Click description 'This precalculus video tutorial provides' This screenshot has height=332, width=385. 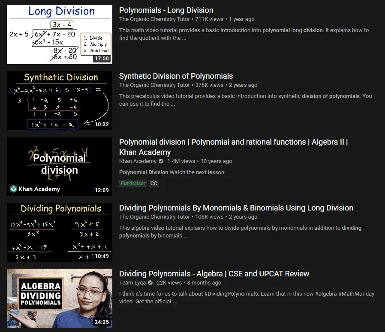[x=246, y=100]
